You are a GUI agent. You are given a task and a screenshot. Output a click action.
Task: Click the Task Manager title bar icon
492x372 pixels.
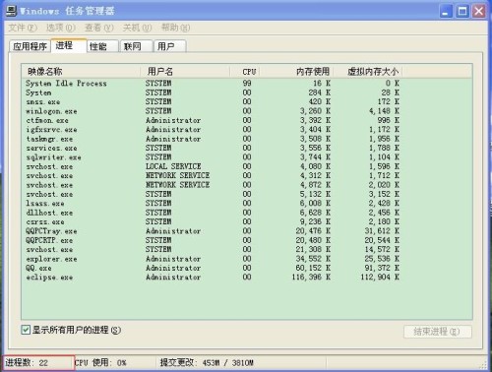click(x=11, y=11)
